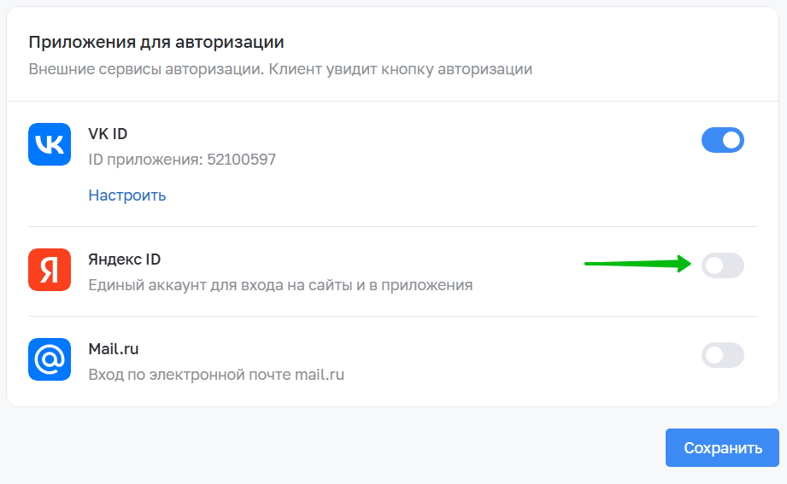This screenshot has height=484, width=787.
Task: Enable the Яндекс ID toggle
Action: (723, 265)
